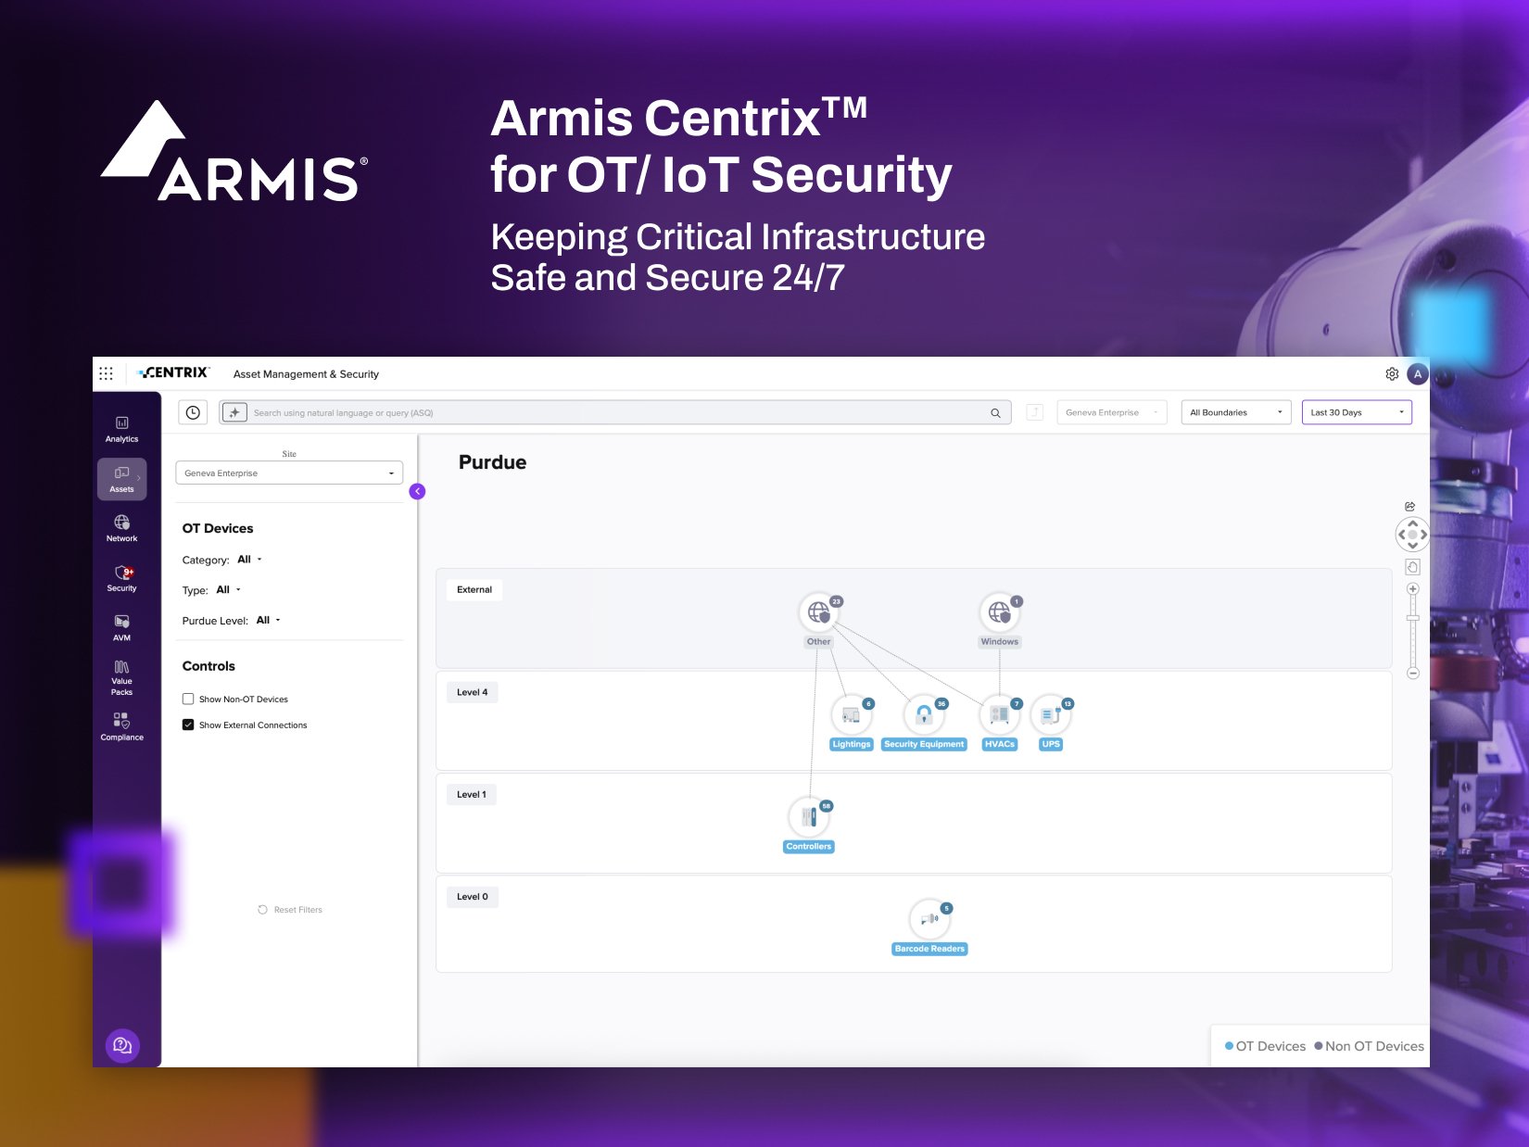Open the settings gear icon
1529x1147 pixels.
(1392, 374)
